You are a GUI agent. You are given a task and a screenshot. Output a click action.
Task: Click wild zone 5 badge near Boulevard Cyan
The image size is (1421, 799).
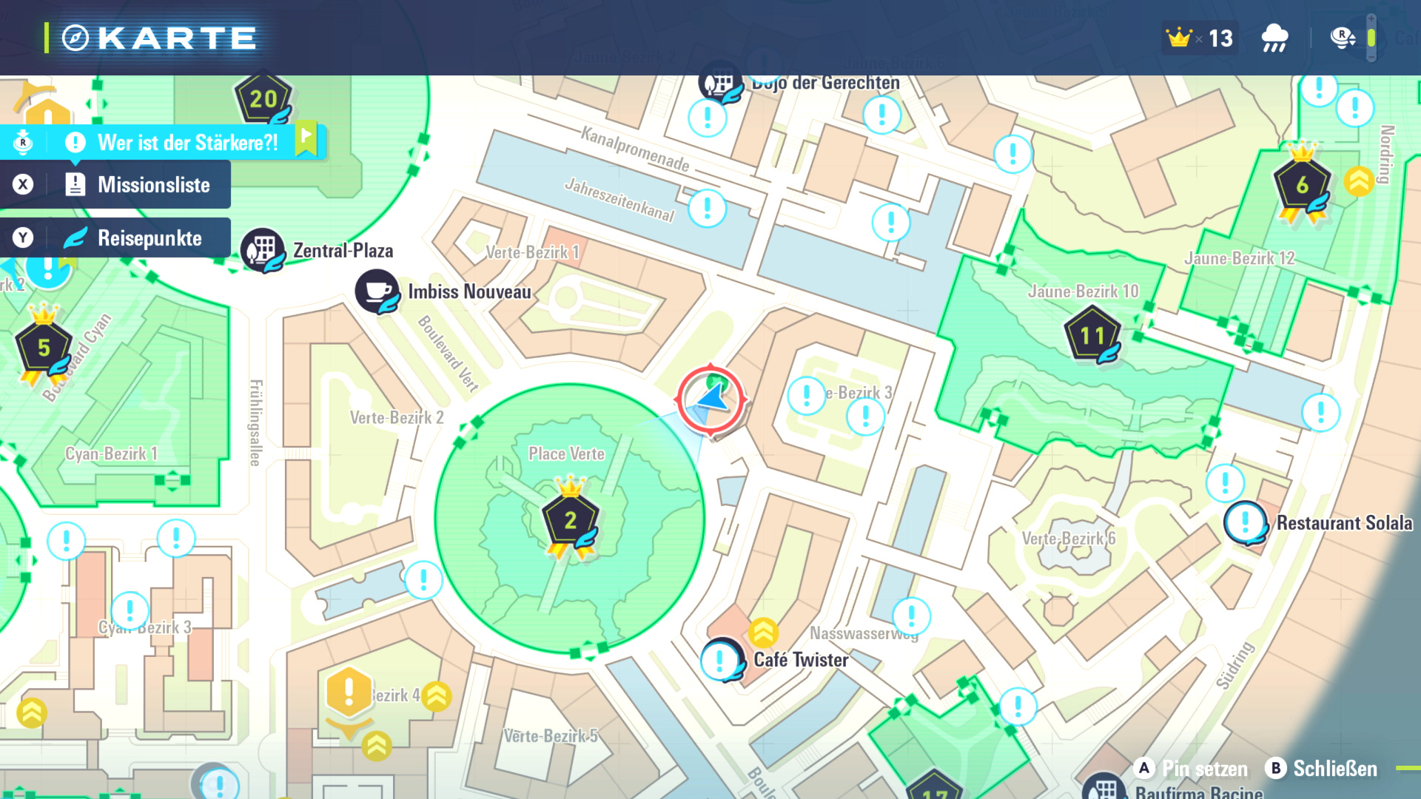[44, 348]
